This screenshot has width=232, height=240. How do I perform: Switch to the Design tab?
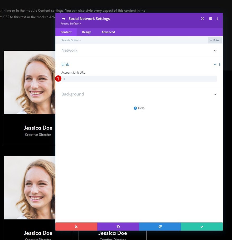coord(86,32)
